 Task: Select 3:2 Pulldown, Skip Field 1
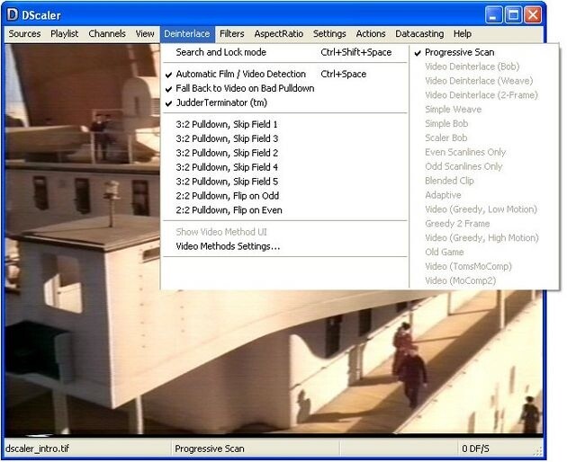pos(227,124)
